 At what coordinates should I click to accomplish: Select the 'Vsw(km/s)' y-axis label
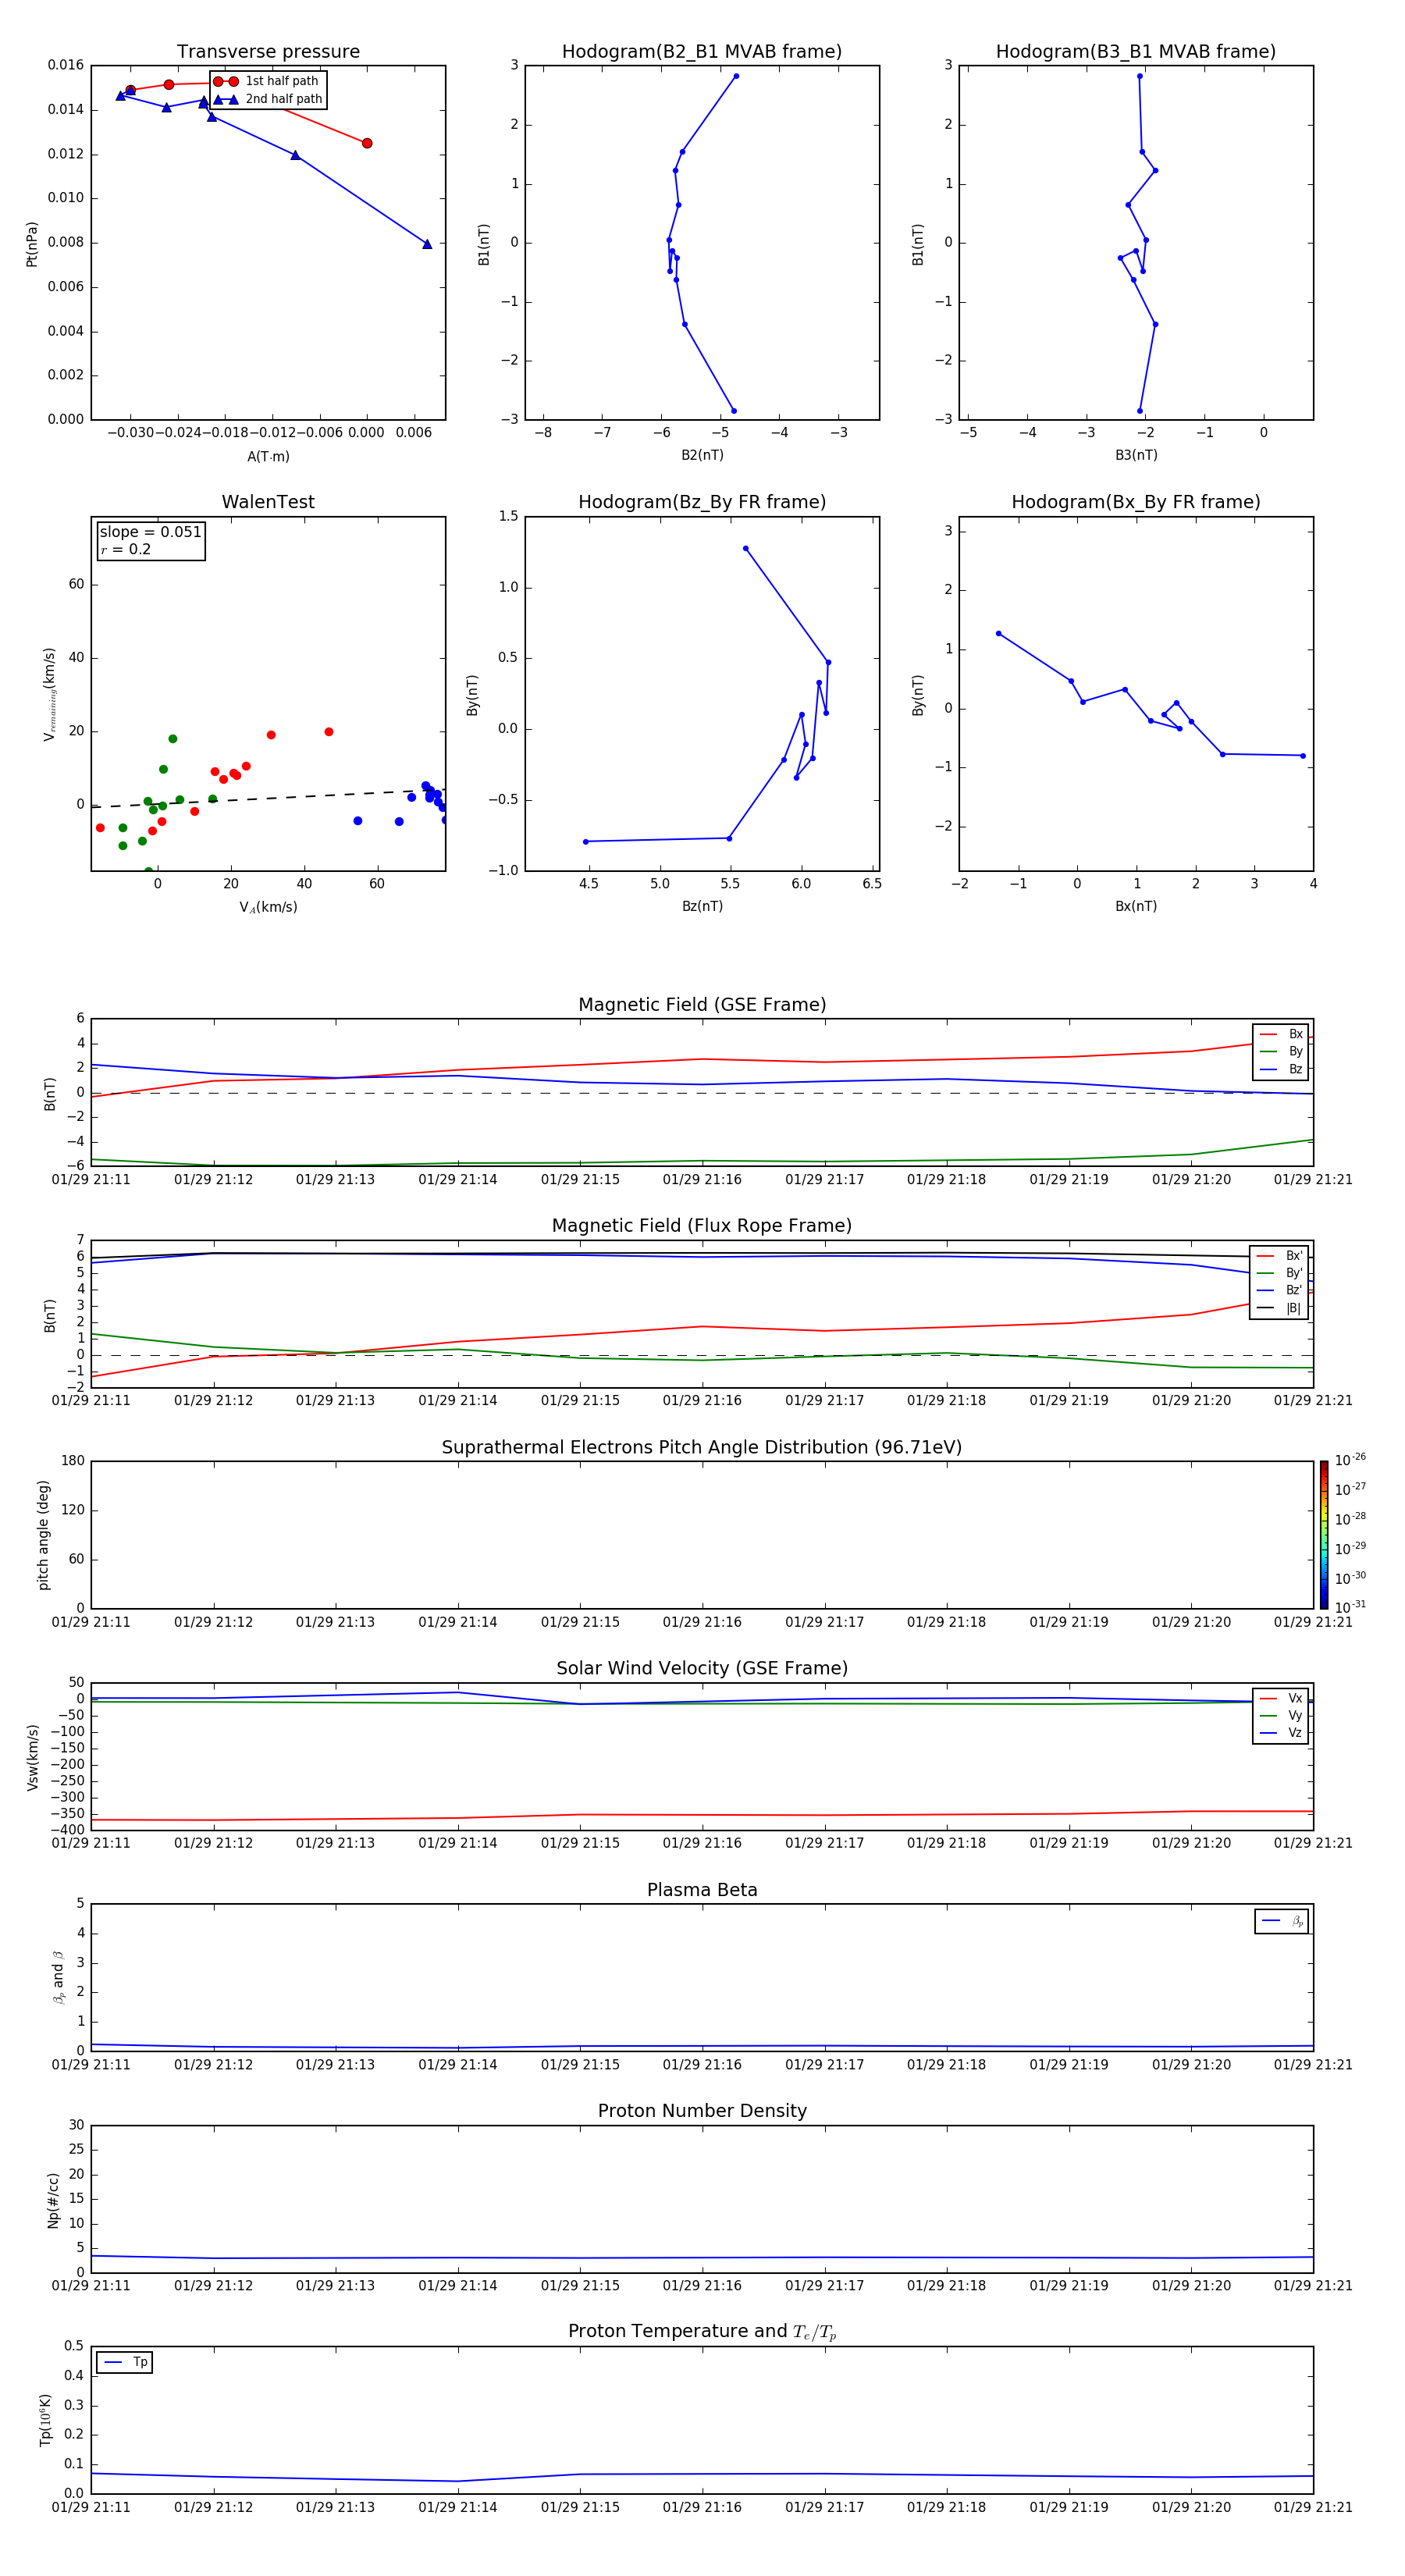pyautogui.click(x=32, y=1757)
